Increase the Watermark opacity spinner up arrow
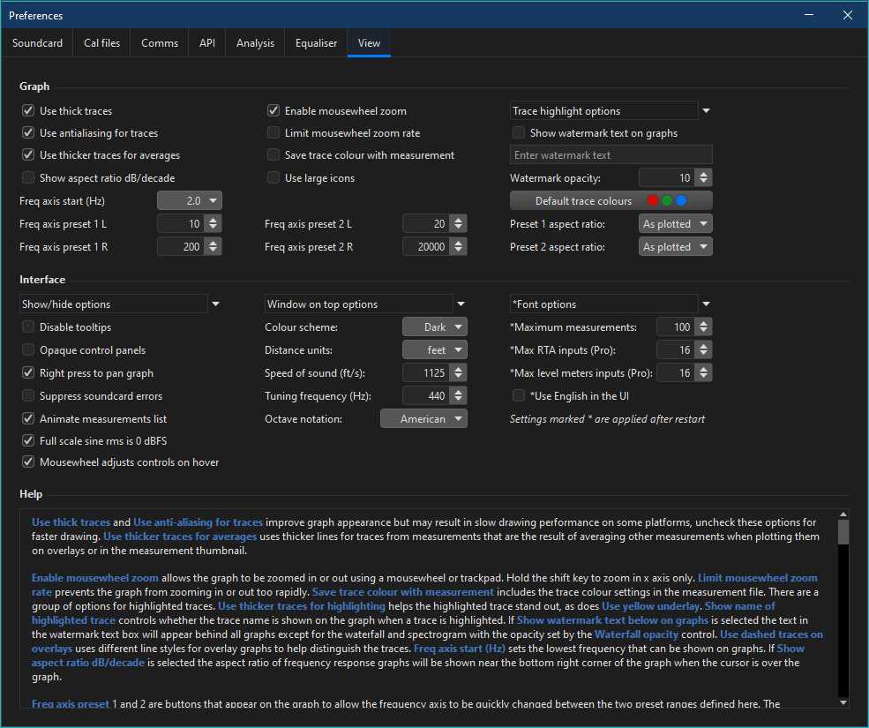869x728 pixels. click(703, 174)
